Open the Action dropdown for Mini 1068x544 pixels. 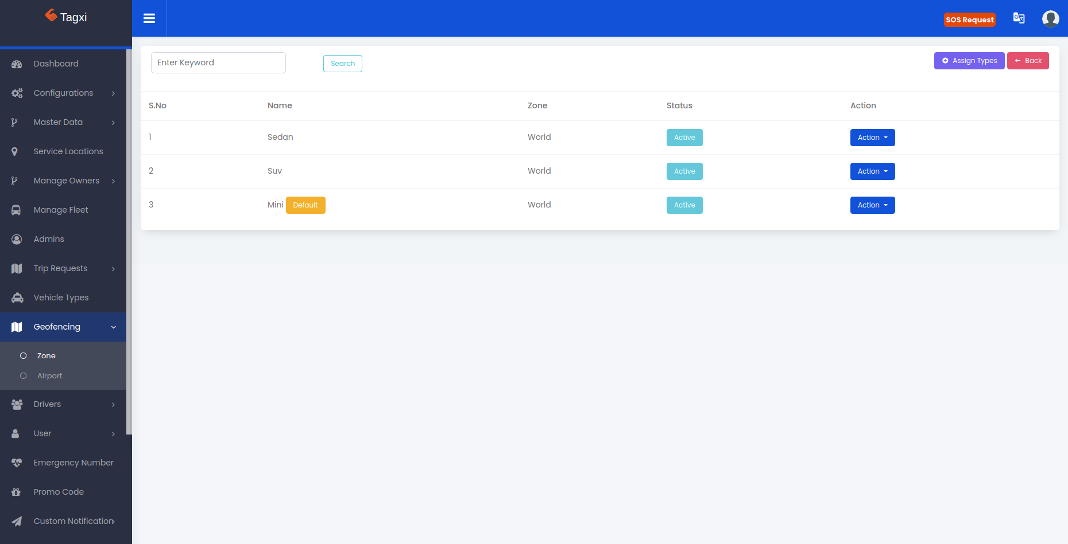pyautogui.click(x=872, y=205)
